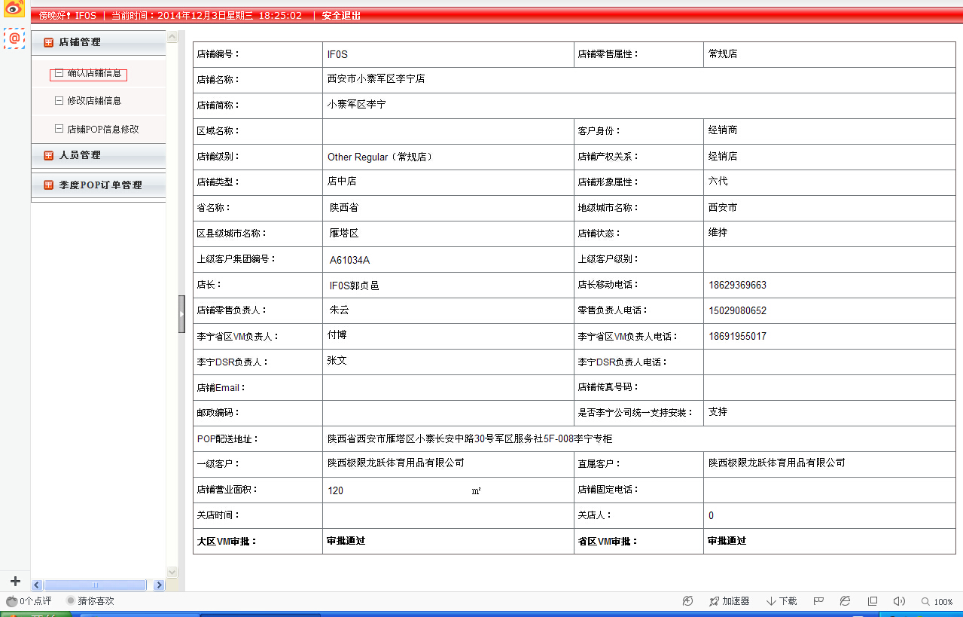The width and height of the screenshot is (963, 617).
Task: Click sidebar scrollbar left arrow
Action: tap(36, 585)
